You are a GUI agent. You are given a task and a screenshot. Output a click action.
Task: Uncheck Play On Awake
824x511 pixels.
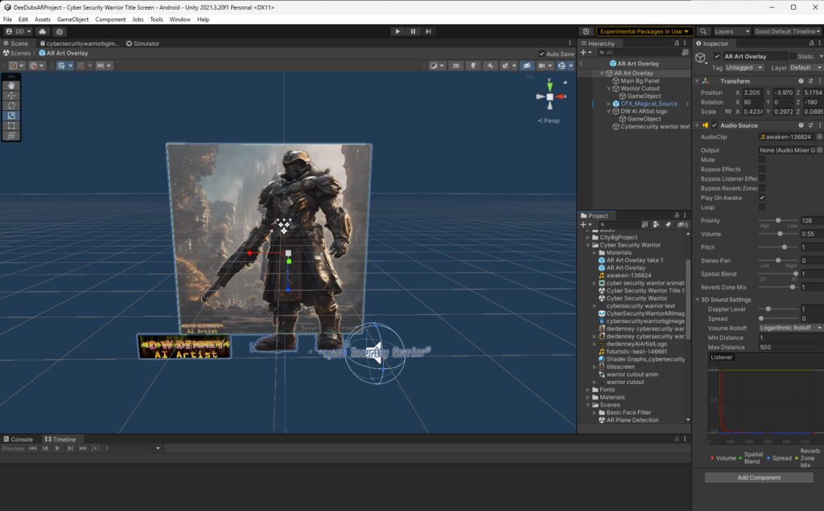(762, 198)
